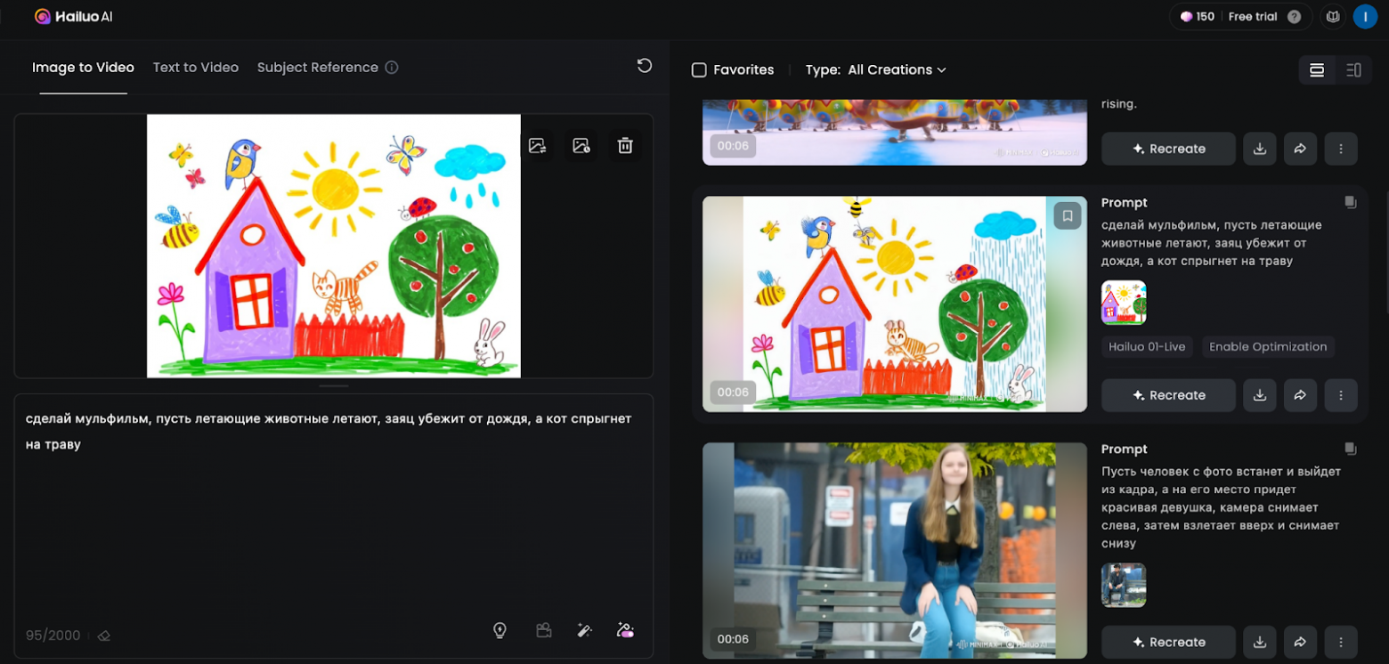Expand the Type: All Creations dropdown
Viewport: 1389px width, 664px height.
tap(875, 69)
